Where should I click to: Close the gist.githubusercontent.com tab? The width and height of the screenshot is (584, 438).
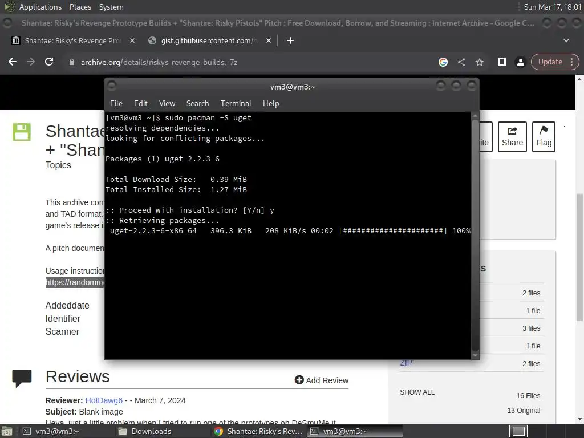coord(269,40)
